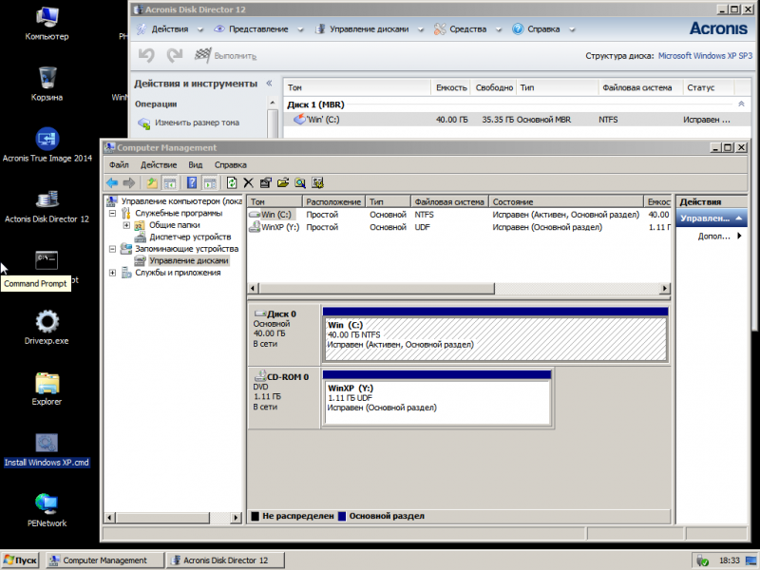This screenshot has width=760, height=570.
Task: Open the Действия menu in Acronis
Action: 170,29
